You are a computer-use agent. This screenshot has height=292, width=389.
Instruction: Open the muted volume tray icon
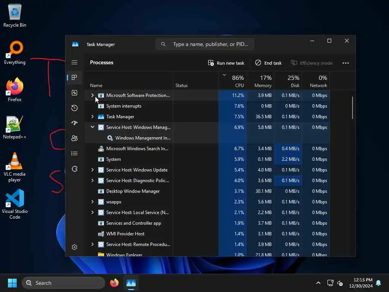point(340,283)
